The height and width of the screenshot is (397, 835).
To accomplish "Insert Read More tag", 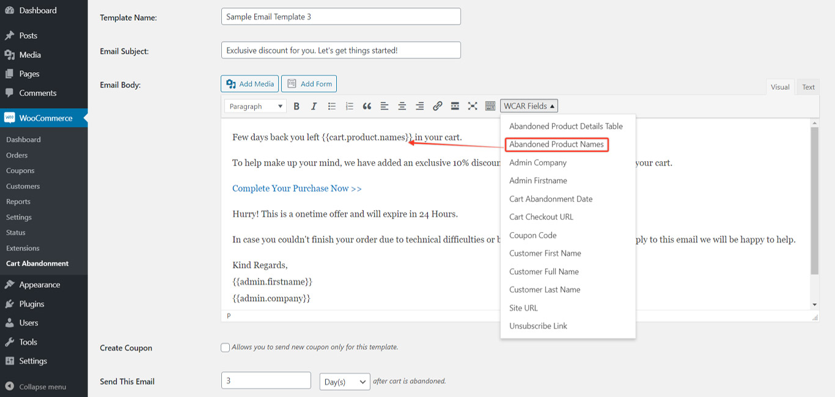I will pos(455,106).
